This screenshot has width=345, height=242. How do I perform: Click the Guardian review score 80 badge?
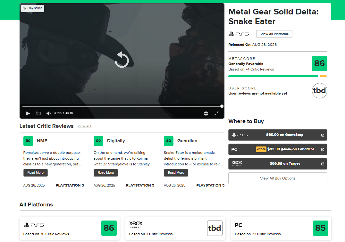(169, 141)
